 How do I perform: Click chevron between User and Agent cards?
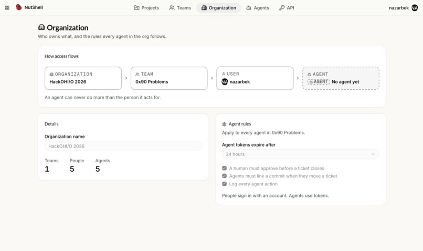[x=298, y=78]
